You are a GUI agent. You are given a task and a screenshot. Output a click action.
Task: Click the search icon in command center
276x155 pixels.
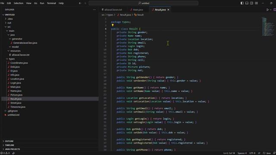click(x=140, y=3)
